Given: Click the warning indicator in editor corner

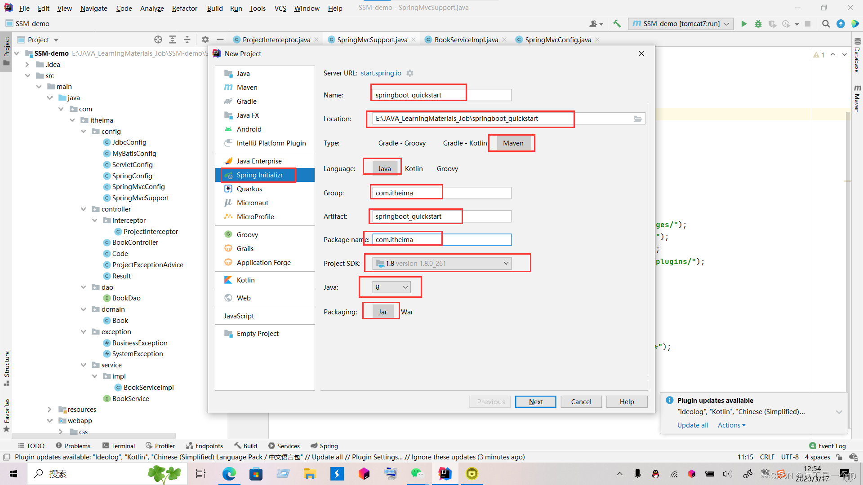Looking at the screenshot, I should 819,55.
